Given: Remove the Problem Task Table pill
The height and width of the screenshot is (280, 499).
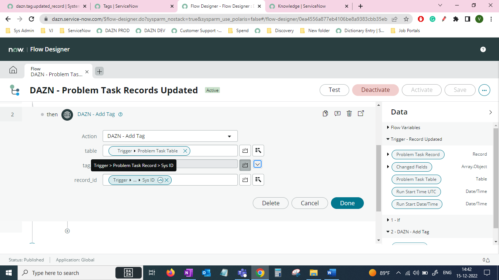Looking at the screenshot, I should [185, 151].
